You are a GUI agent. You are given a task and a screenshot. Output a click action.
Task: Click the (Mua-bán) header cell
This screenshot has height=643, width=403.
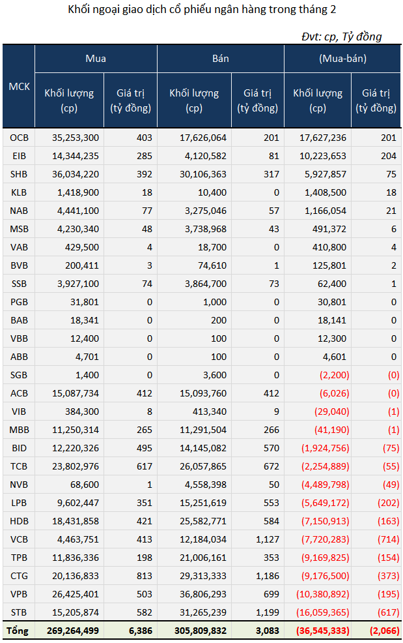pyautogui.click(x=342, y=59)
